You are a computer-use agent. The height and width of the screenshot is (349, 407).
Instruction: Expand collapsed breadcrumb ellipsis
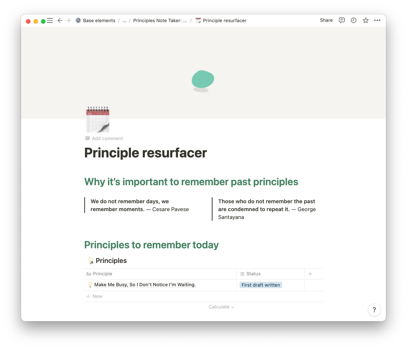[x=124, y=21]
